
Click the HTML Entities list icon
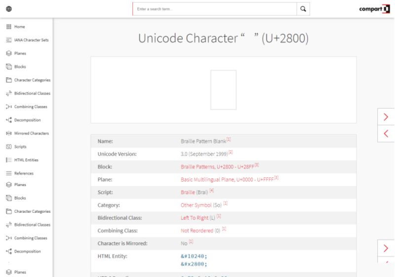click(9, 160)
